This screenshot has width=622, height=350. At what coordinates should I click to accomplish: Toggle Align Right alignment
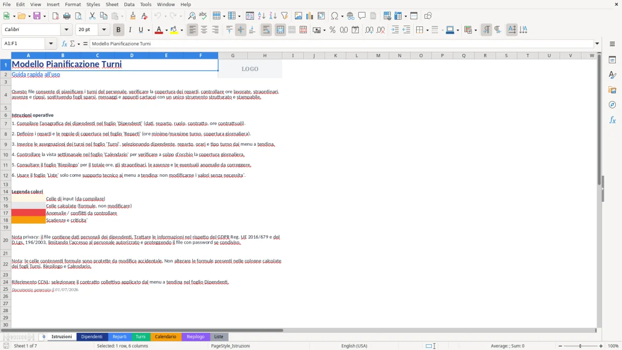pyautogui.click(x=216, y=30)
